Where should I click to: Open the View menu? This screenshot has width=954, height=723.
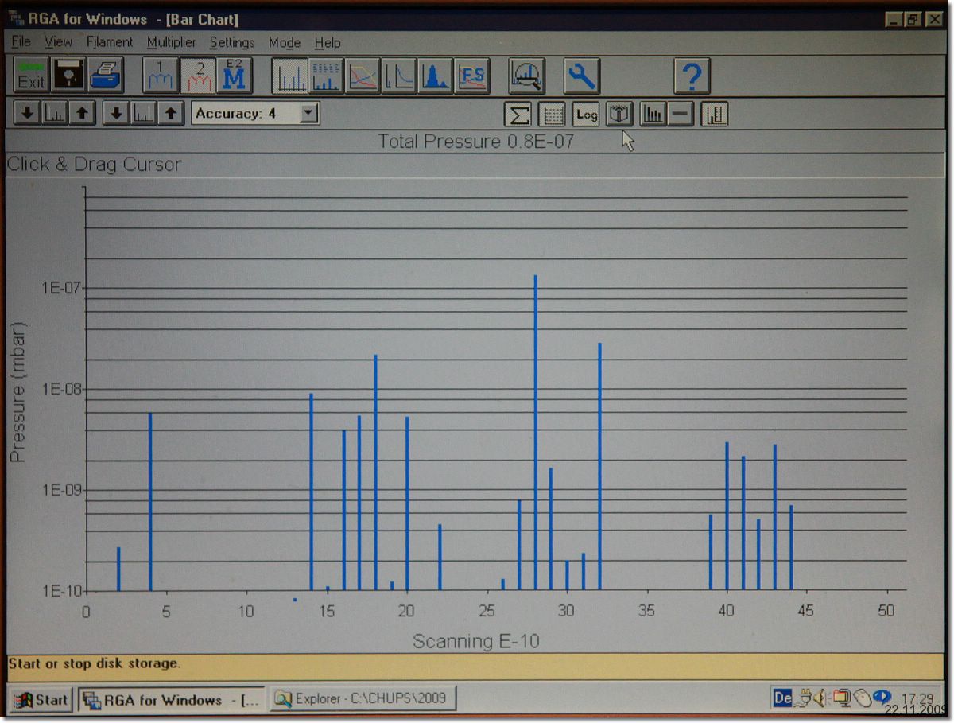tap(58, 42)
